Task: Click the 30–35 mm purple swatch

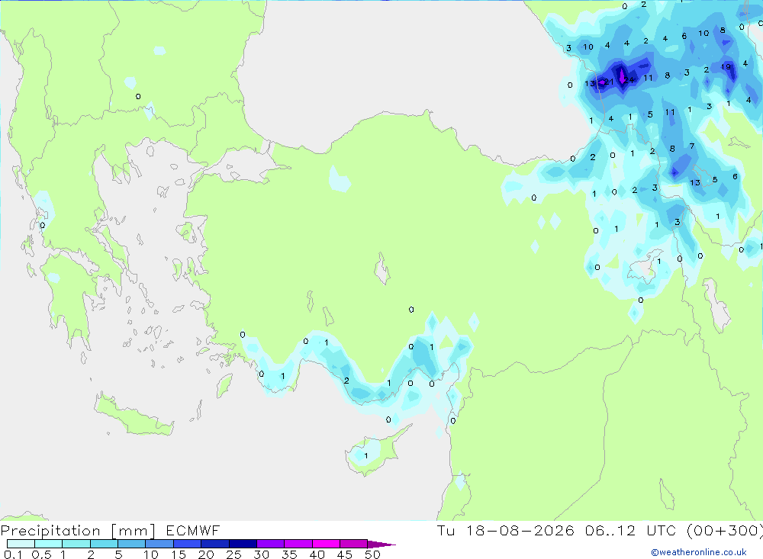Action: tap(271, 544)
